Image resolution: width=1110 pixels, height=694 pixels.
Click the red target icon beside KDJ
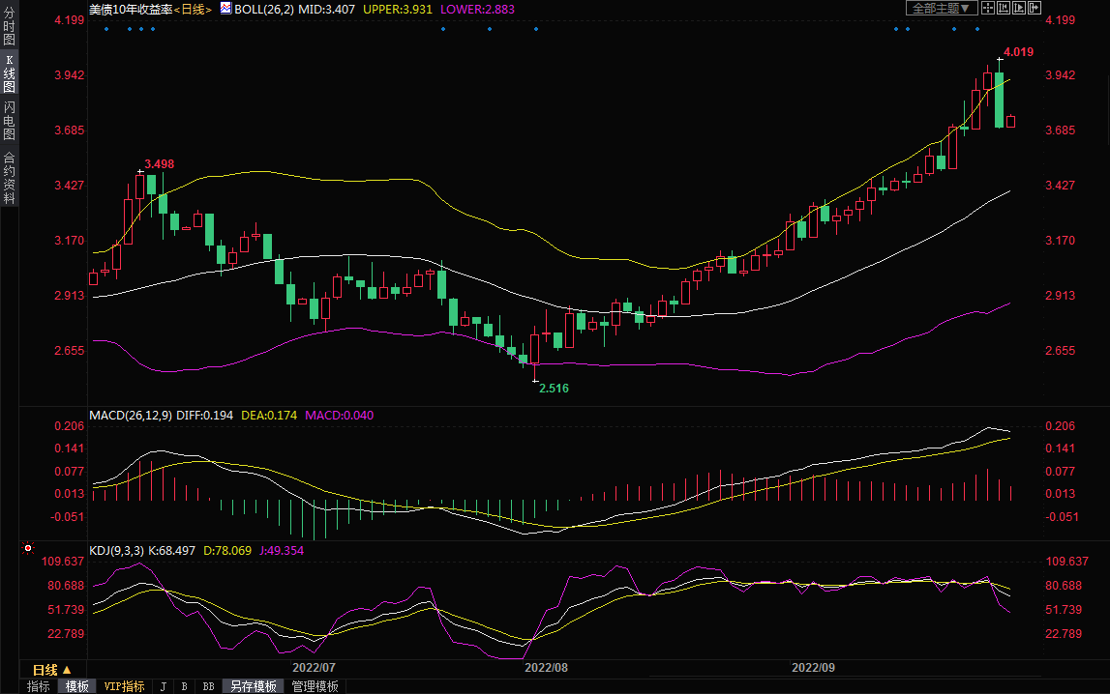[x=27, y=549]
